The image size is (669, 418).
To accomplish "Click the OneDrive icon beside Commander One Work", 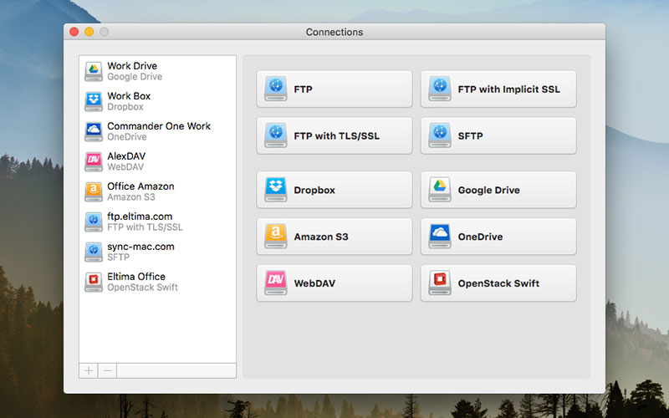I will [x=94, y=131].
